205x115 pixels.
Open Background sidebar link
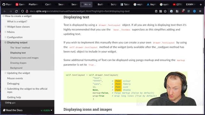coord(16,68)
